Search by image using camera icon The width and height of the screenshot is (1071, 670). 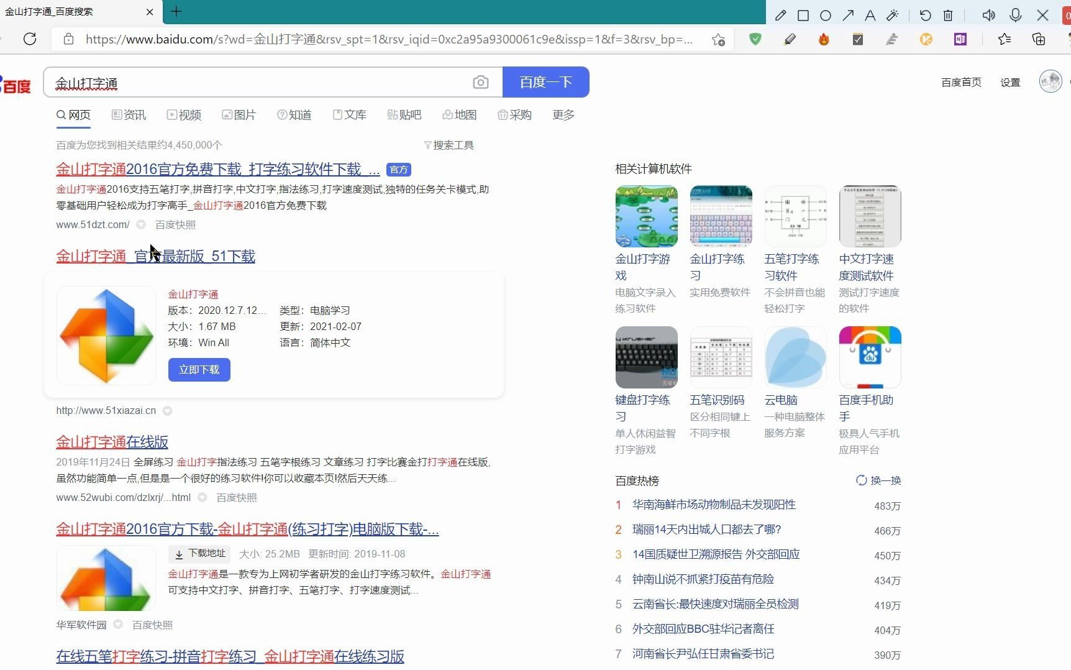pyautogui.click(x=480, y=82)
